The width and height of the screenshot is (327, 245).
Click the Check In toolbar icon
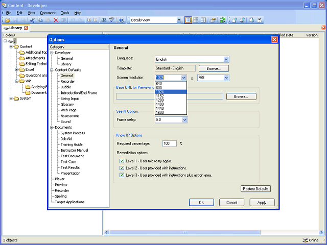[234, 20]
